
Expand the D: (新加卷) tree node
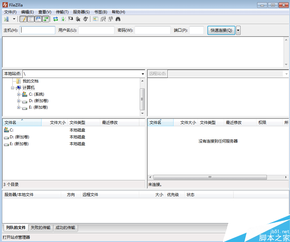coord(19,101)
